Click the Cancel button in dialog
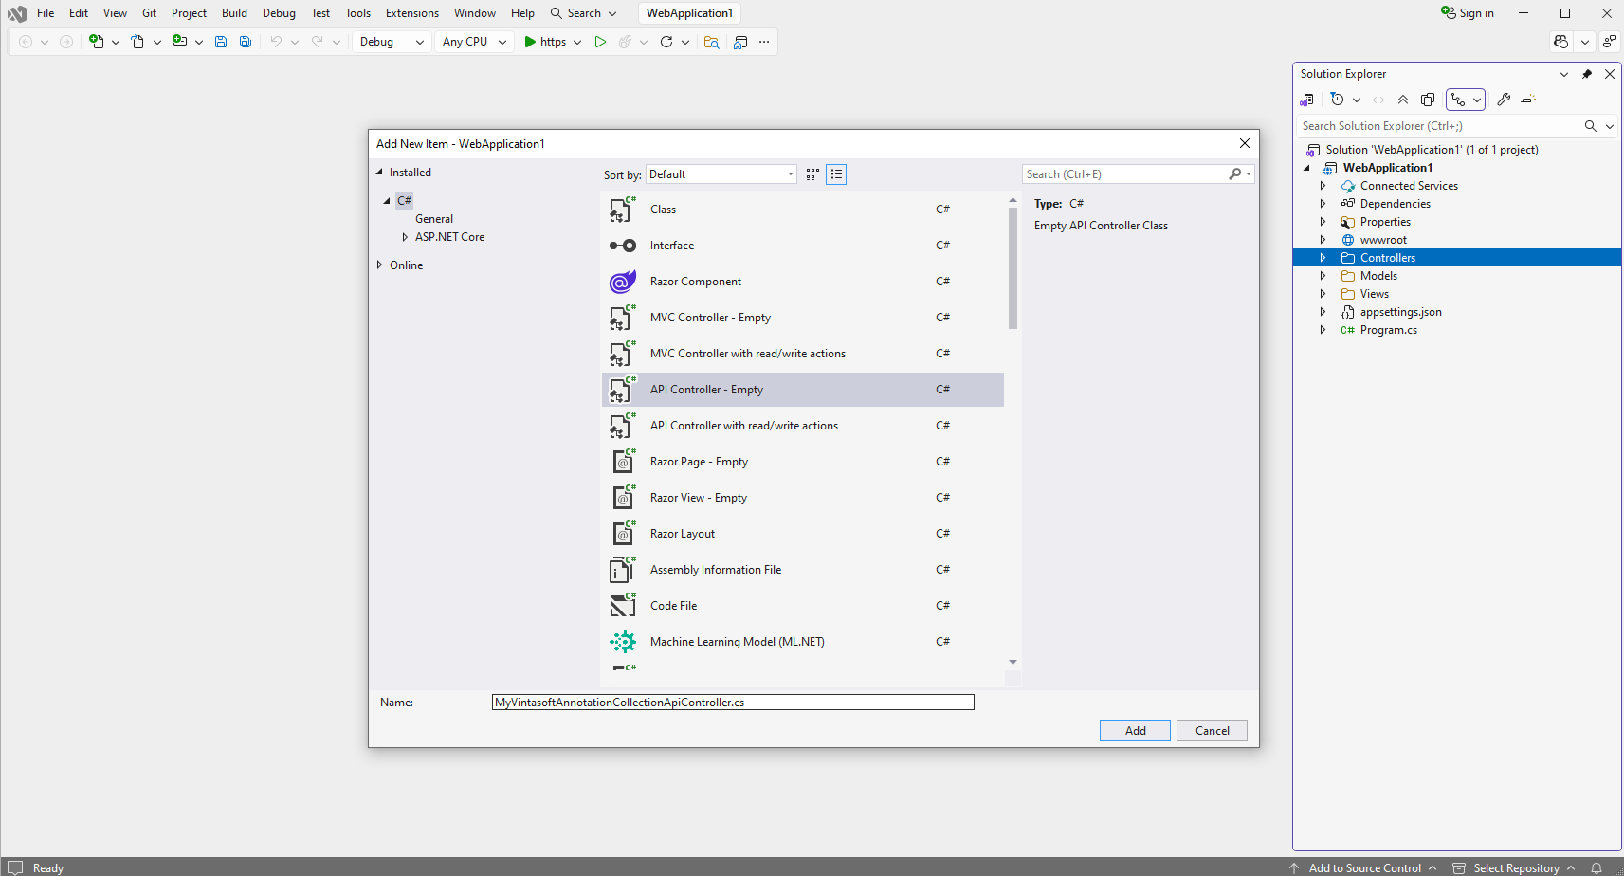This screenshot has width=1624, height=876. coord(1212,731)
